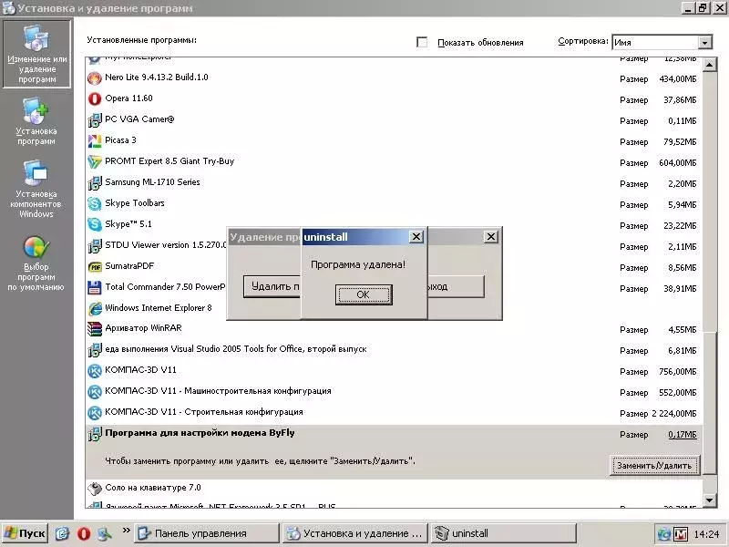Click the 'Заменить/Удалить' button
729x547 pixels.
click(x=654, y=466)
